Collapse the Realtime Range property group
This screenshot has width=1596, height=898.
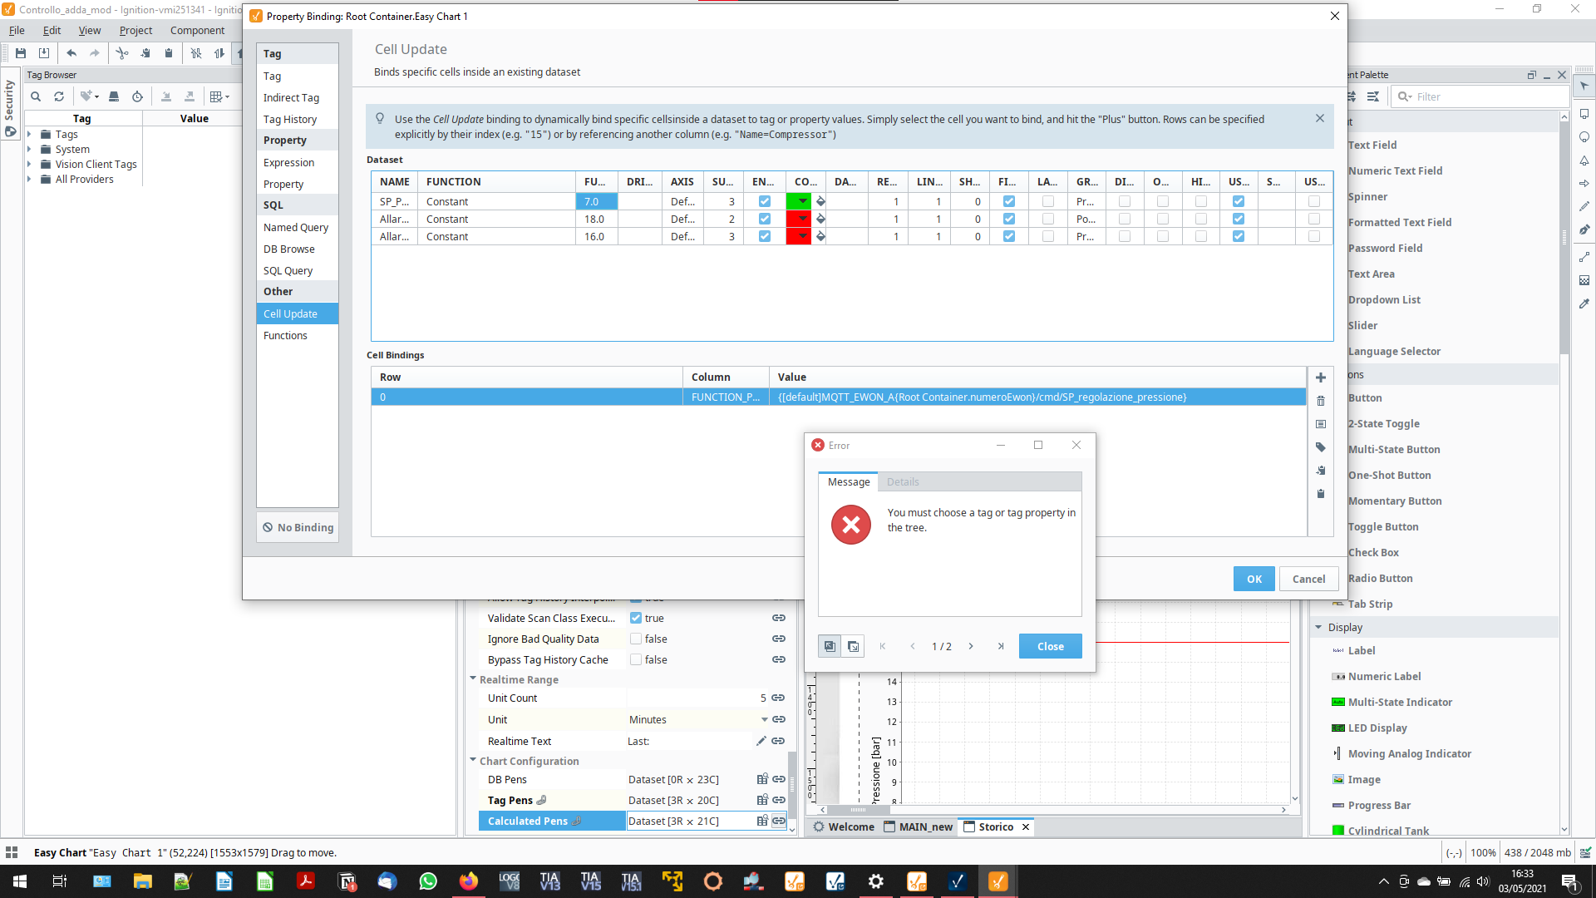click(473, 679)
